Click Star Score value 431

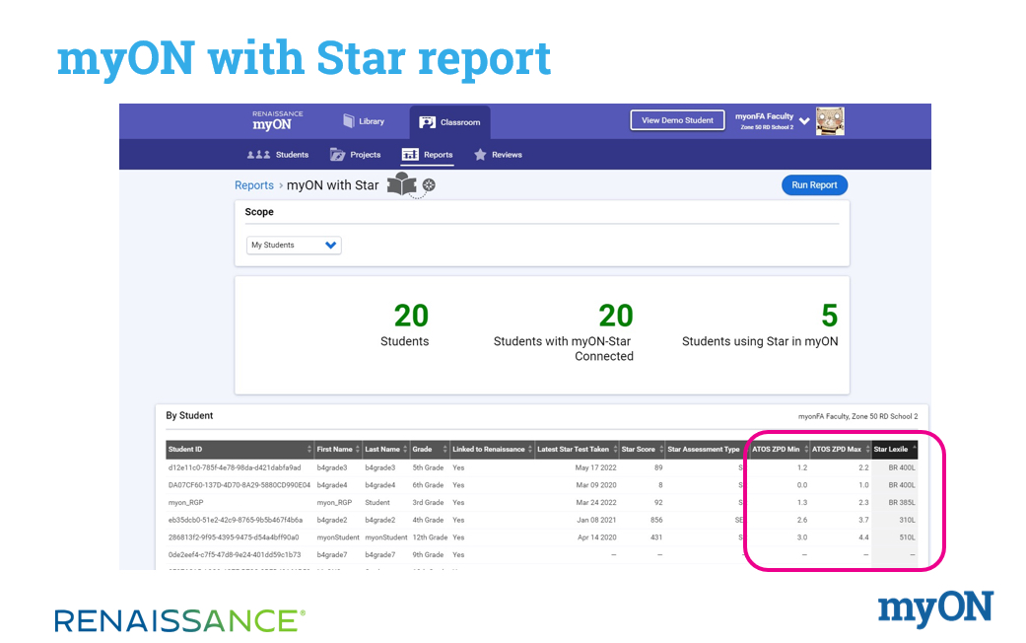pyautogui.click(x=656, y=536)
